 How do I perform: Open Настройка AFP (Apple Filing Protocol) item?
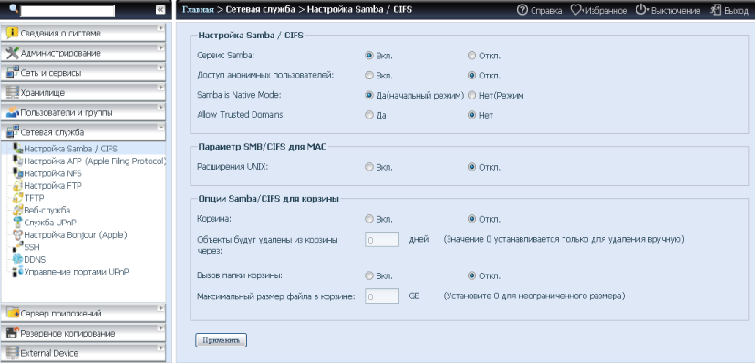coord(95,161)
